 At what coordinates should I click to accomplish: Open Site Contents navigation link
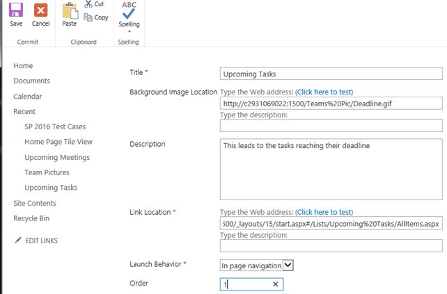[x=35, y=203]
